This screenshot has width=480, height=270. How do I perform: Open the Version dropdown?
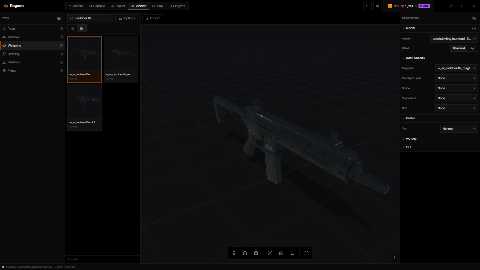click(454, 39)
